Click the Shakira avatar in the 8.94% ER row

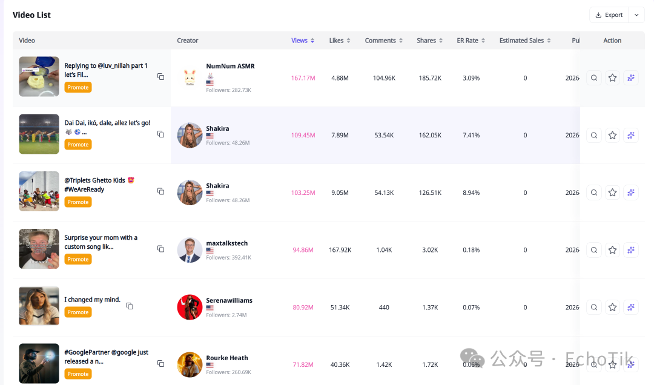coord(190,192)
